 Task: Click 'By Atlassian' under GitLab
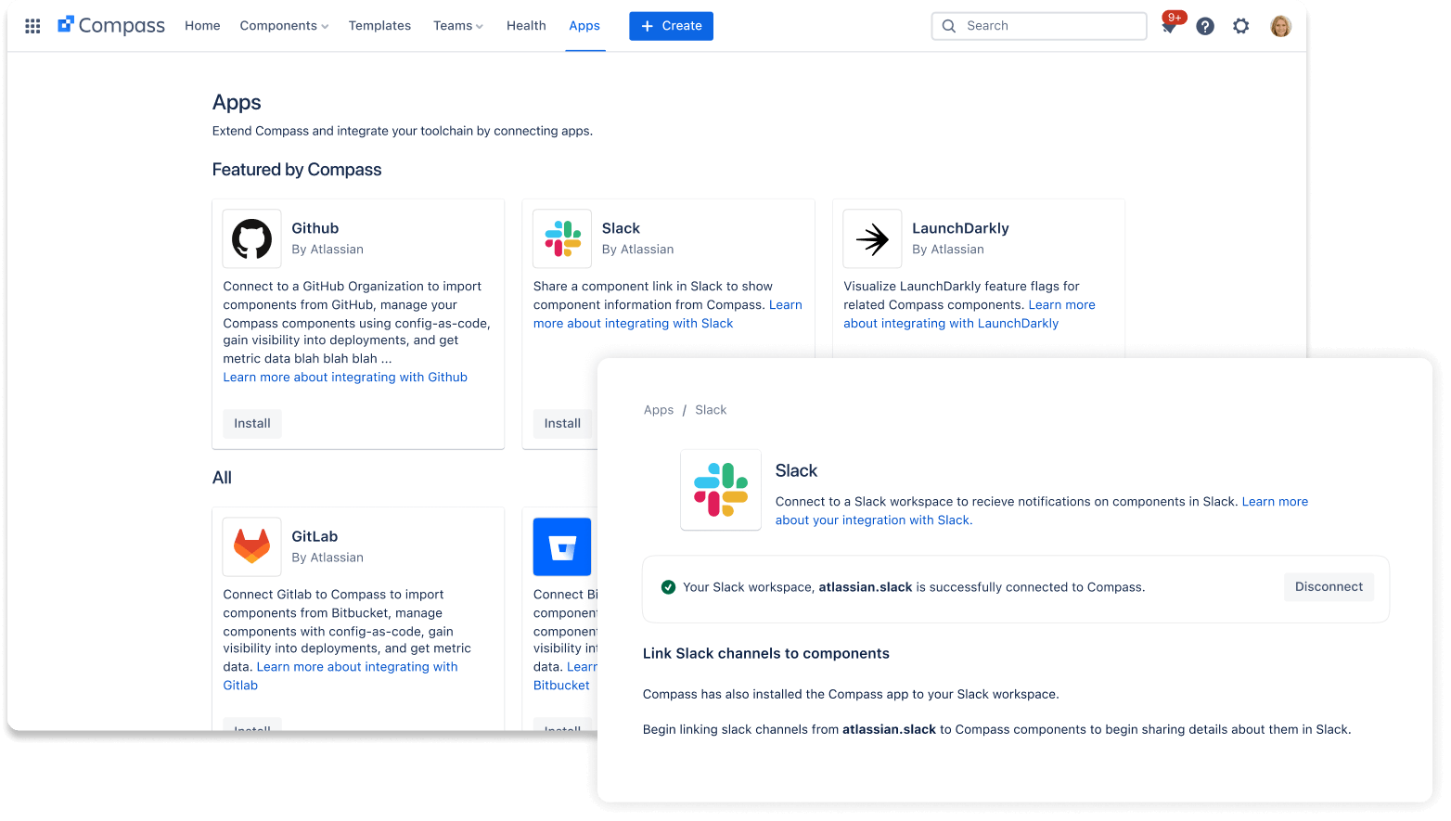[327, 558]
